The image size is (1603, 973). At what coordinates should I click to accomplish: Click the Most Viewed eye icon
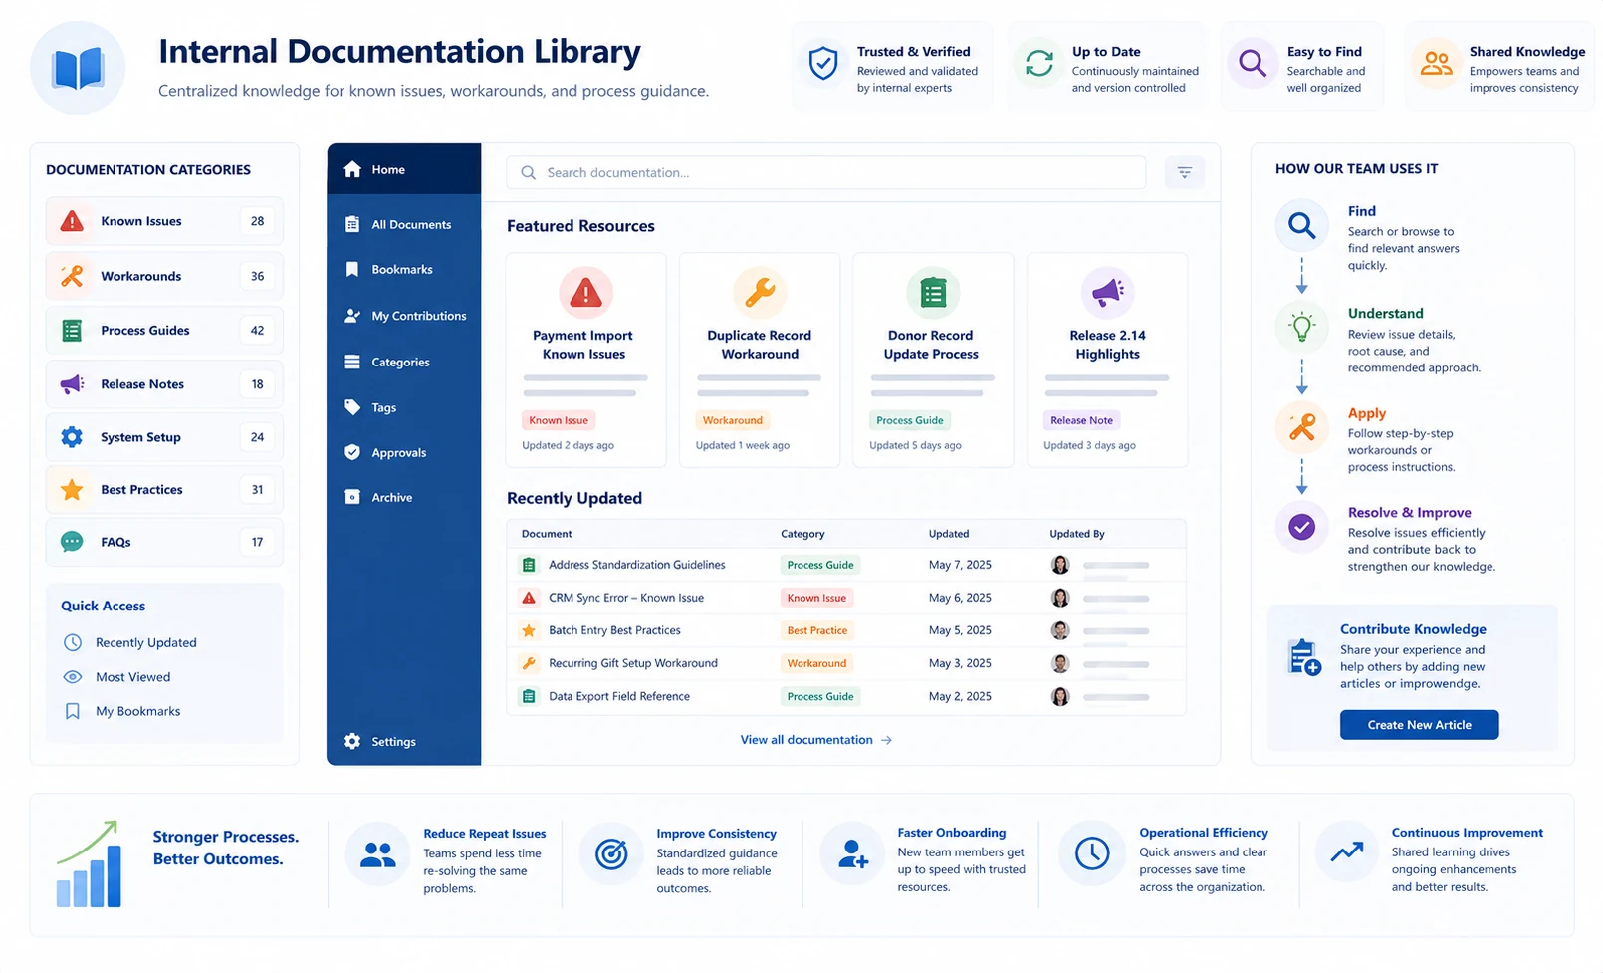click(x=73, y=677)
